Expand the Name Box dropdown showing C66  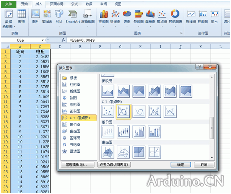pyautogui.click(x=42, y=40)
